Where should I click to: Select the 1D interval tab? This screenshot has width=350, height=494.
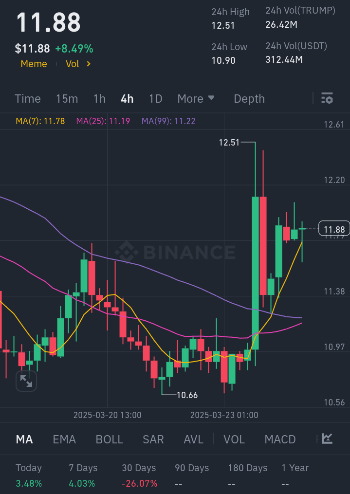pyautogui.click(x=155, y=98)
